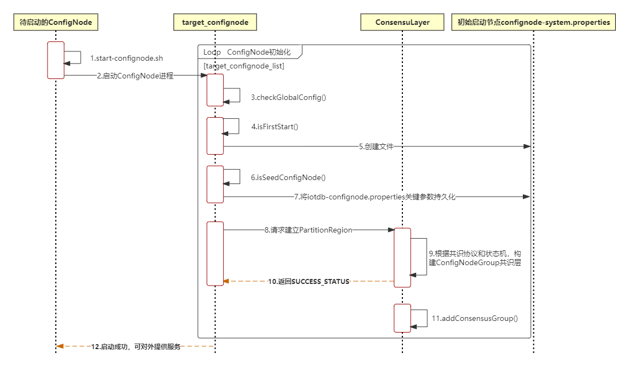Expand the Loop fragment label
Image resolution: width=629 pixels, height=369 pixels.
click(212, 51)
